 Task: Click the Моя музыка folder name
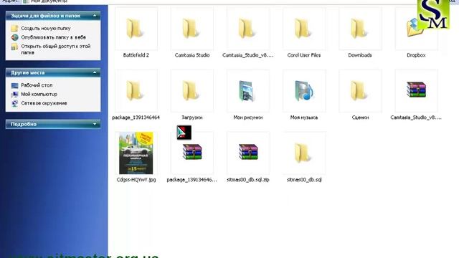tap(304, 118)
